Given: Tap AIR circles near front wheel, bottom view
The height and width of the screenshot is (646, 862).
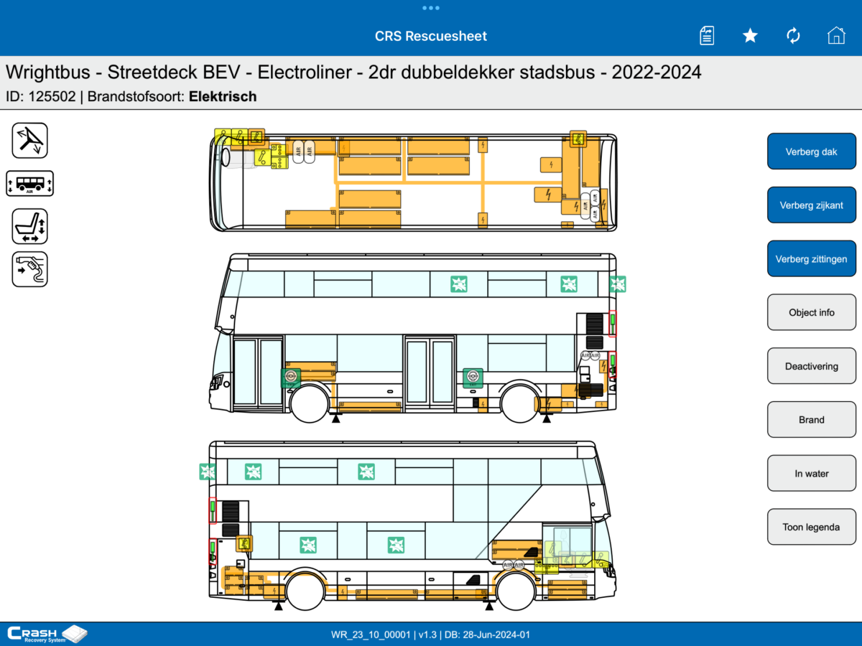Looking at the screenshot, I should pos(514,565).
